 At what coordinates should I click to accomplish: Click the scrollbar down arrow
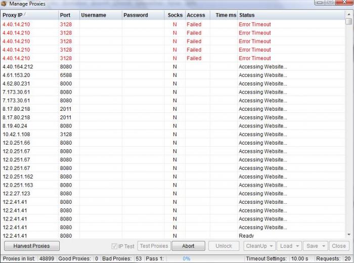click(x=349, y=235)
